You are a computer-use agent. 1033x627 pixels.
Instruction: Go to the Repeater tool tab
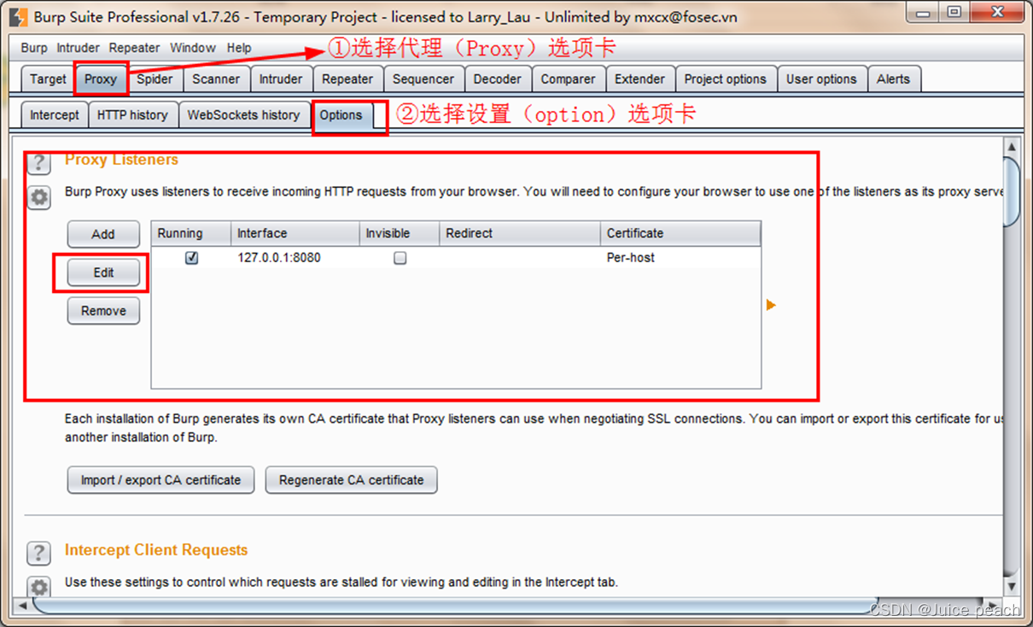[x=347, y=79]
